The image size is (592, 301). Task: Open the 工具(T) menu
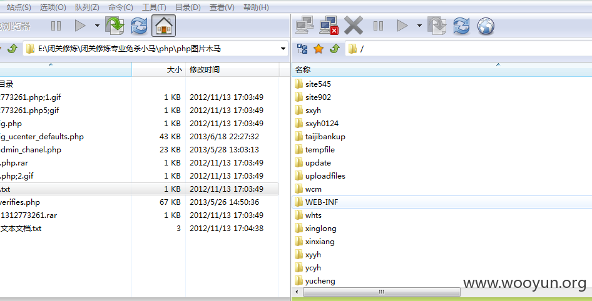click(x=154, y=7)
